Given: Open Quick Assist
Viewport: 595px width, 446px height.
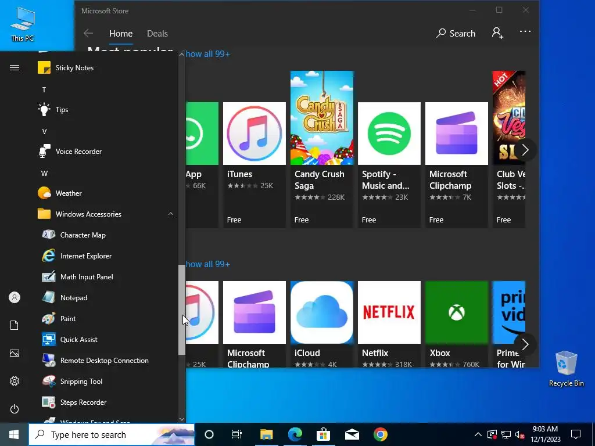Looking at the screenshot, I should tap(106, 339).
